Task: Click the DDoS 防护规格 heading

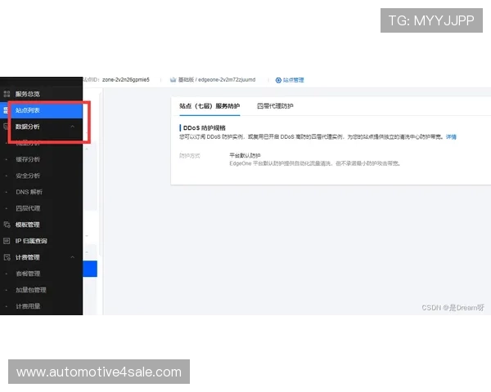Action: tap(204, 128)
